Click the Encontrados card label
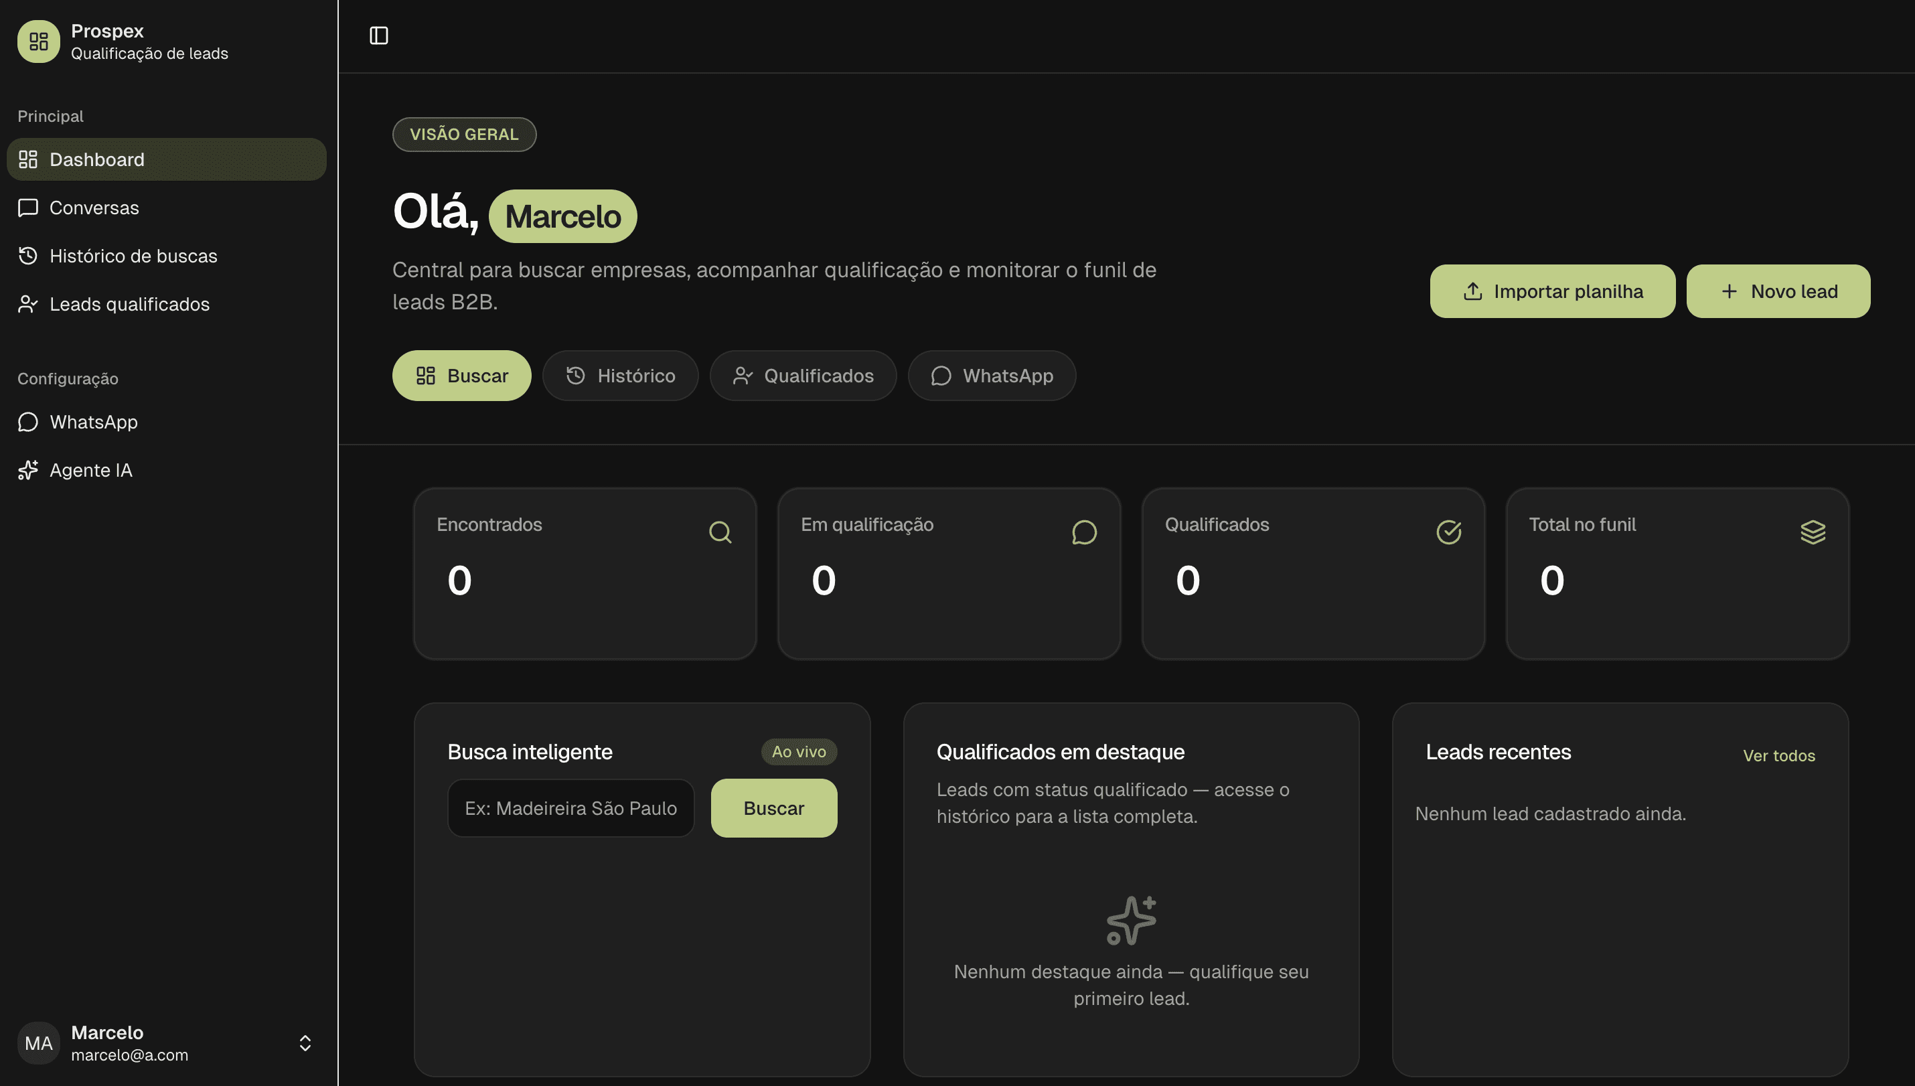 (x=489, y=525)
